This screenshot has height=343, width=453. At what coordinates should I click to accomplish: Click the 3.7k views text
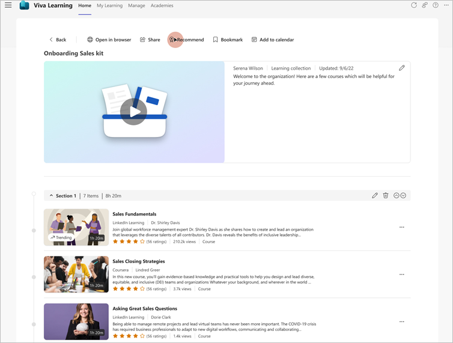[182, 289]
